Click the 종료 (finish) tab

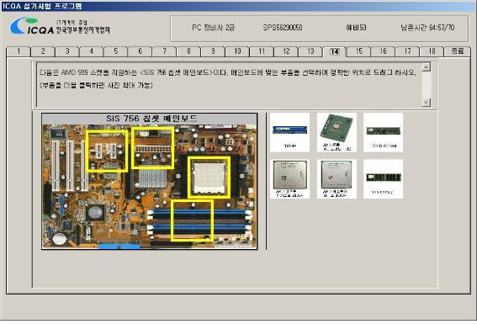(x=458, y=51)
